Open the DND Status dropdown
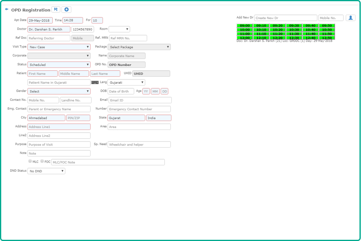The width and height of the screenshot is (361, 241). [x=46, y=171]
